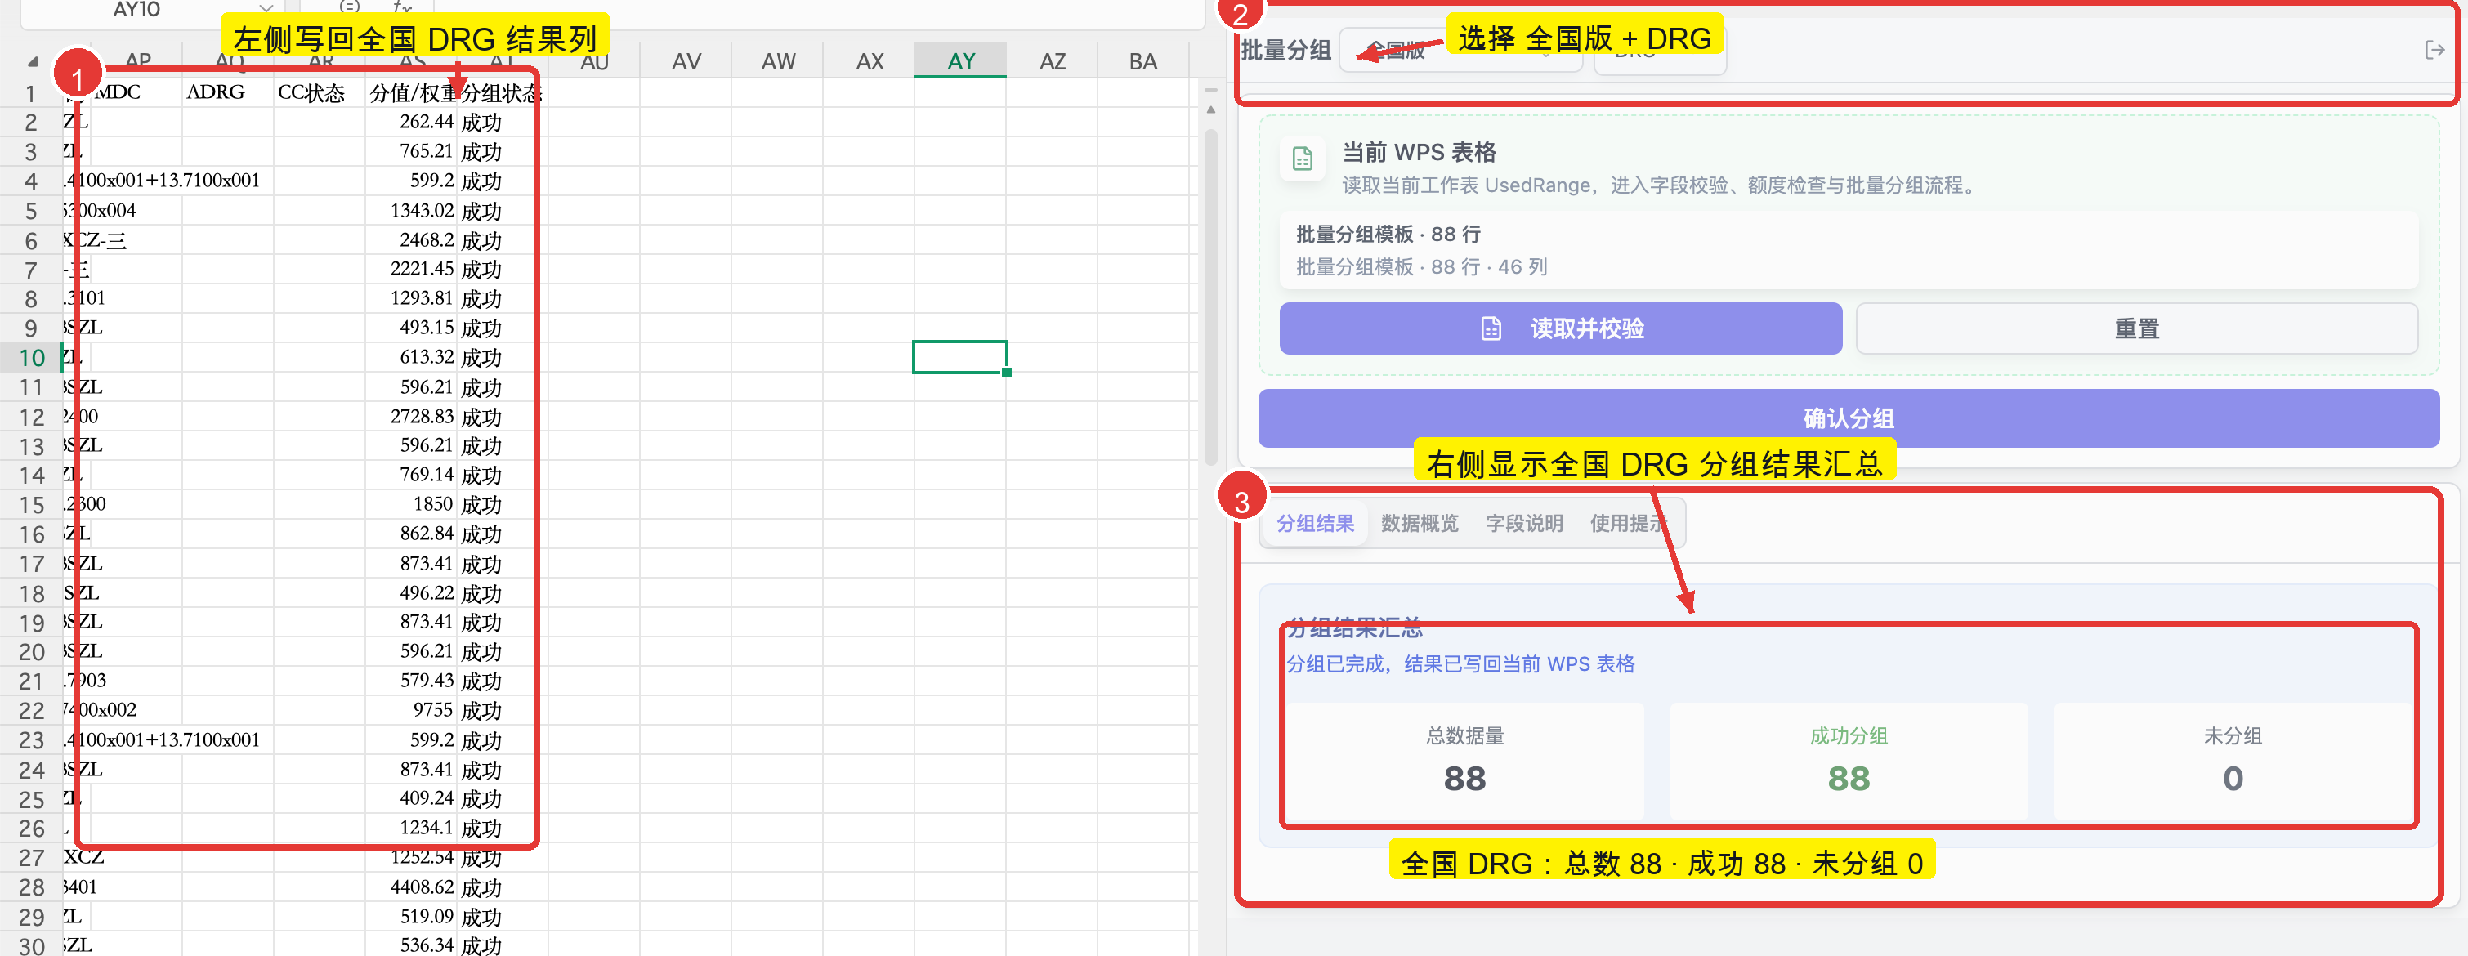Select the highlighted column header AY

click(x=960, y=61)
